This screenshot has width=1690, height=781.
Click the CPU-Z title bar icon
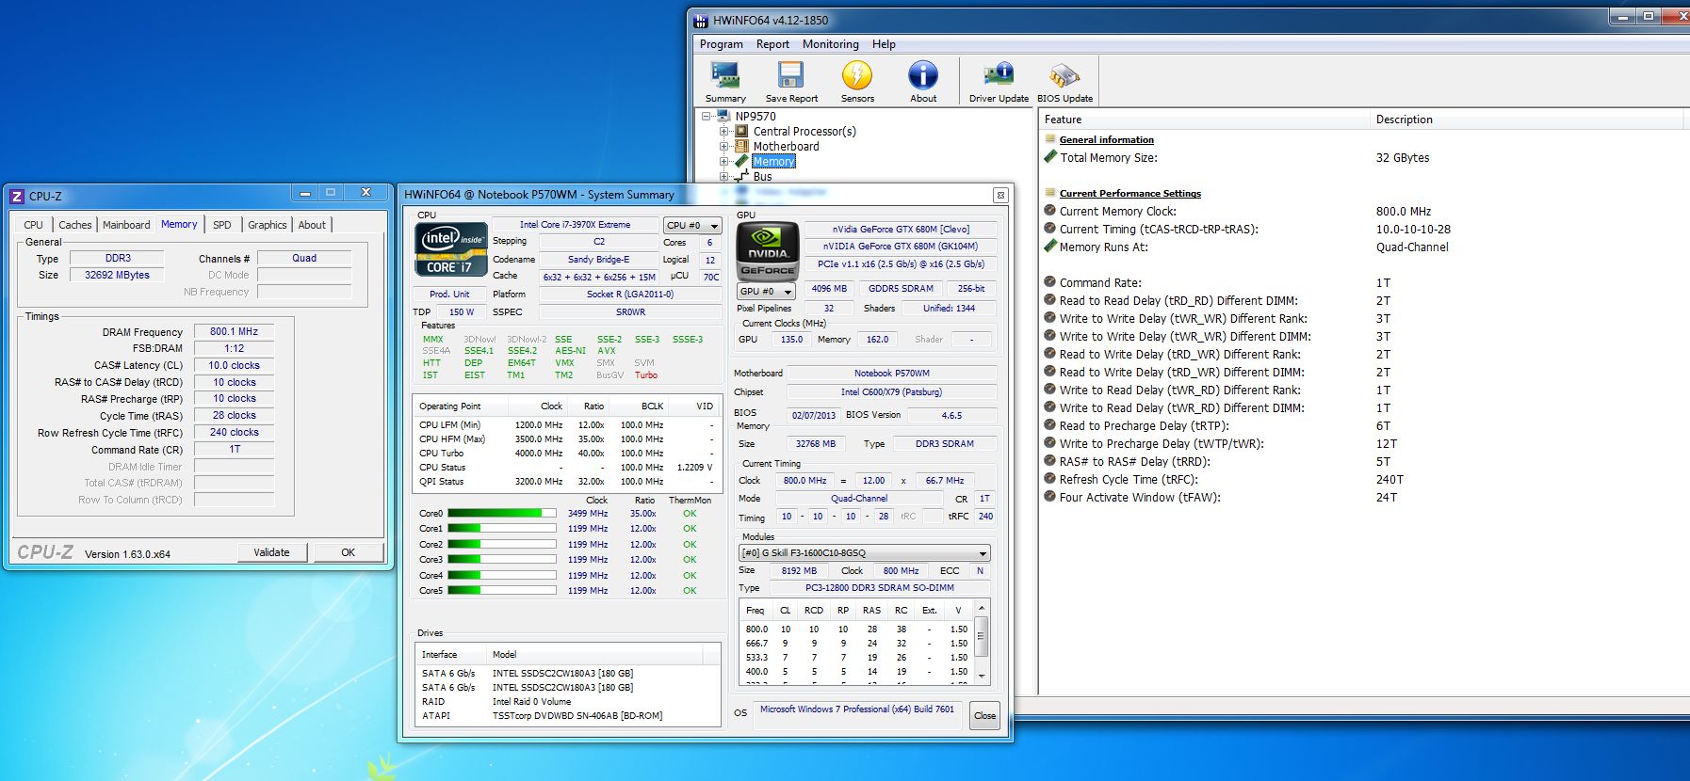17,196
